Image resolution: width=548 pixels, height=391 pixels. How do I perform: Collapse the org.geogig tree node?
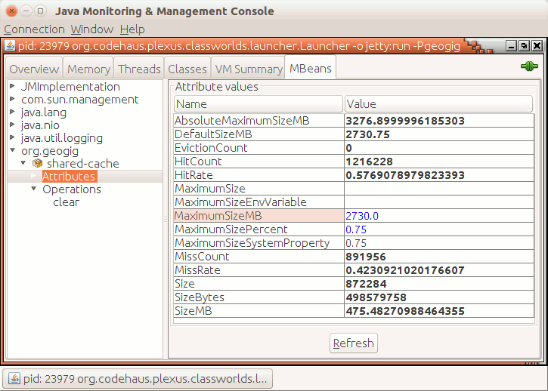coord(13,150)
